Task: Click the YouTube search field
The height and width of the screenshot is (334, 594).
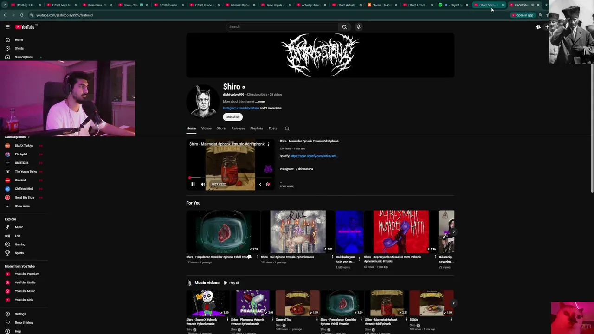Action: pyautogui.click(x=282, y=26)
